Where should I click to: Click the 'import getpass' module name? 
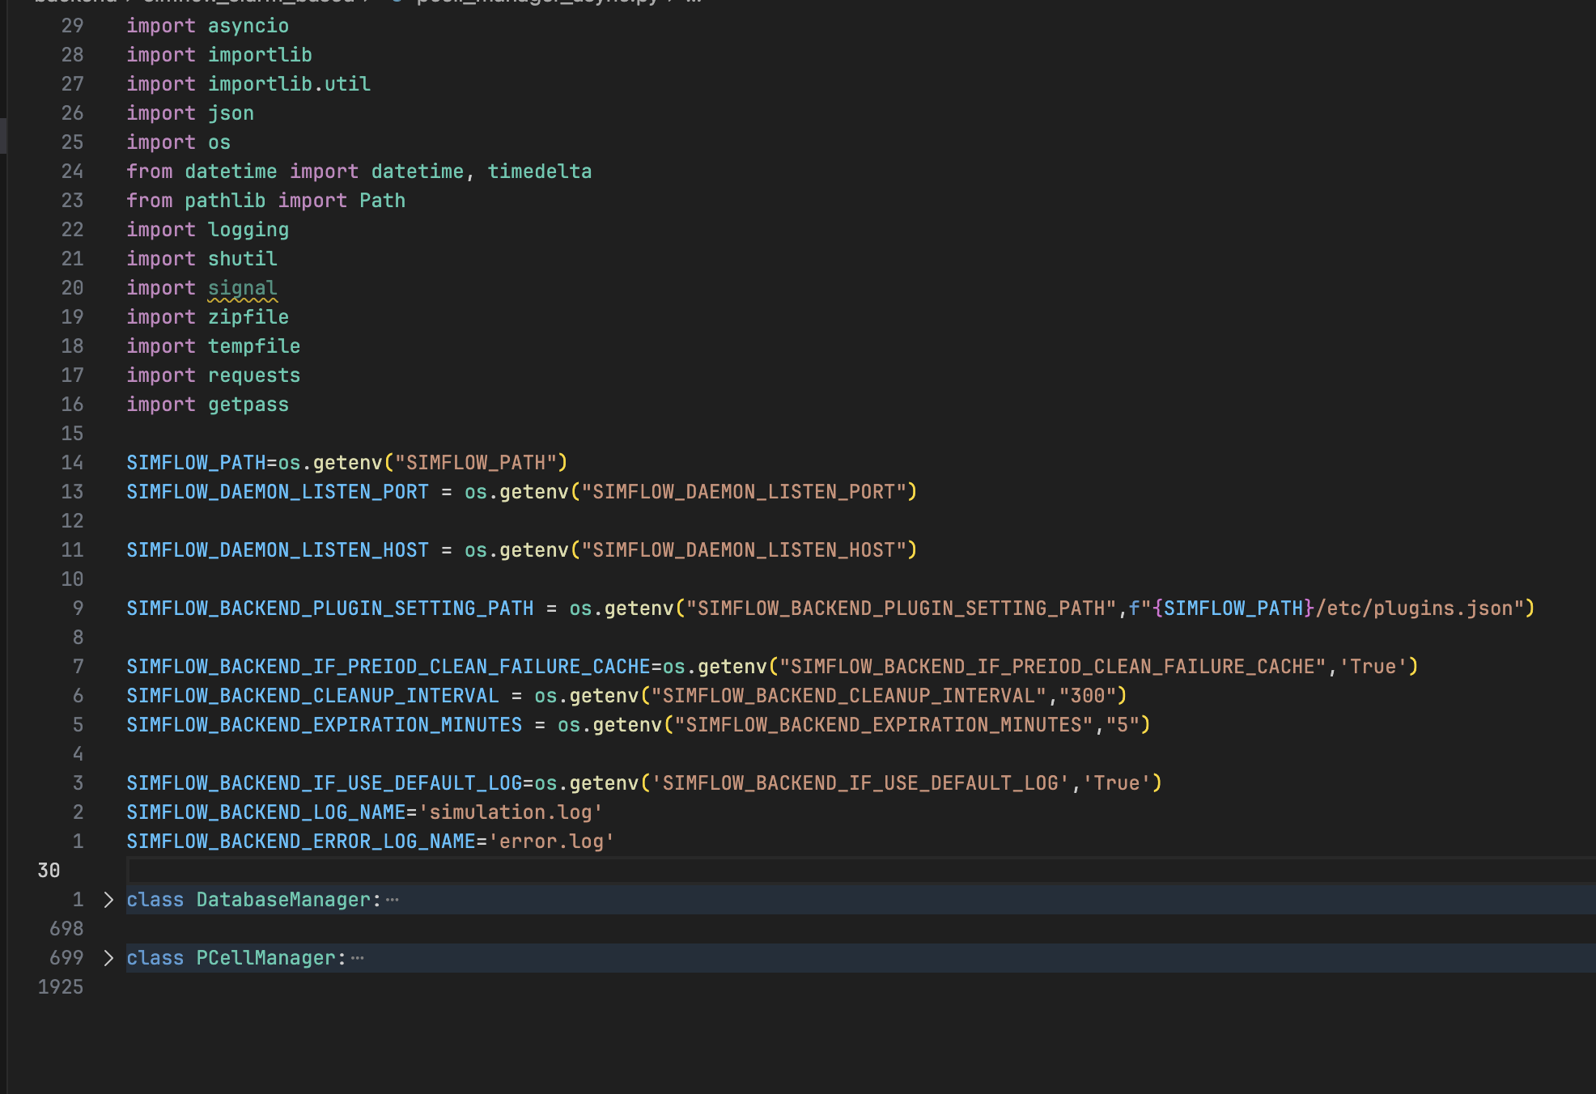(x=248, y=405)
